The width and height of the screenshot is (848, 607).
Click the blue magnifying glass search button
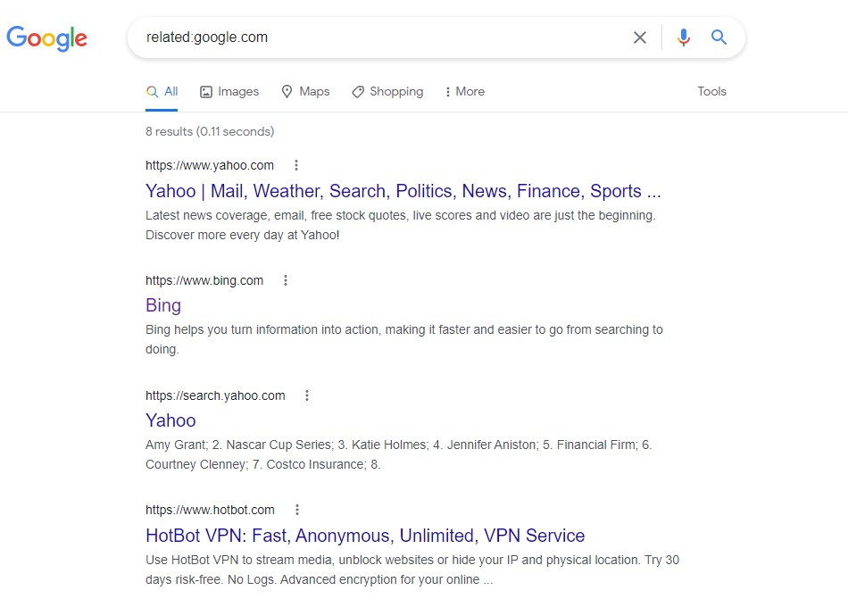coord(719,37)
